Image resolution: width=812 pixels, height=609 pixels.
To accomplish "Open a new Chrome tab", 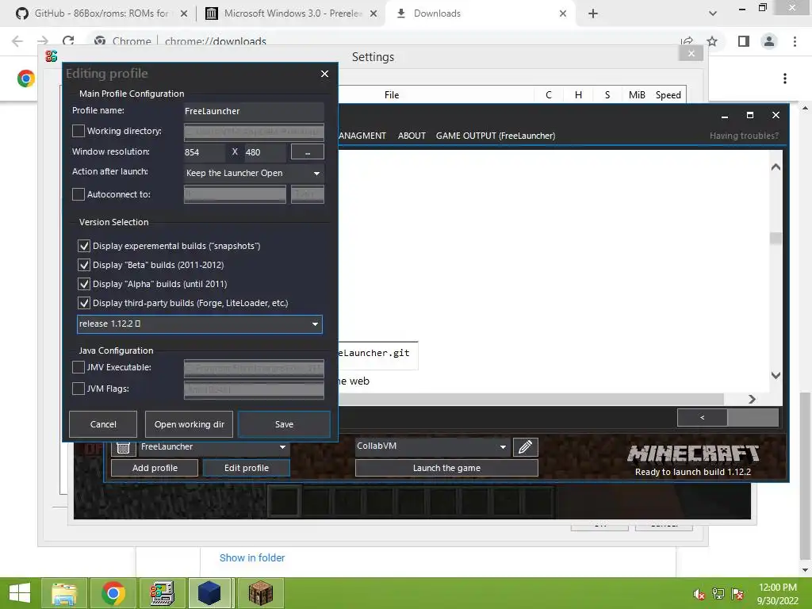I will tap(593, 13).
